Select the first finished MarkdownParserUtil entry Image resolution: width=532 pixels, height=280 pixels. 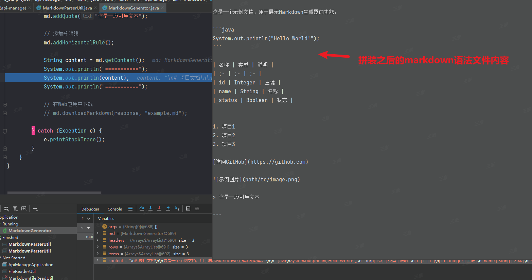tap(30, 244)
